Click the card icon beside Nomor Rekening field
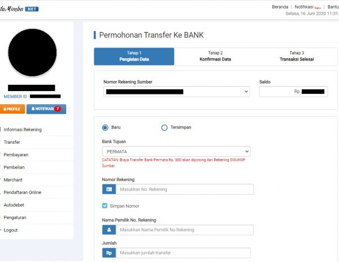Screen dimensions: 339x262 click(x=109, y=190)
